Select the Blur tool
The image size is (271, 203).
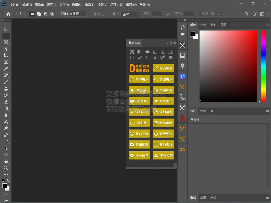pyautogui.click(x=6, y=115)
